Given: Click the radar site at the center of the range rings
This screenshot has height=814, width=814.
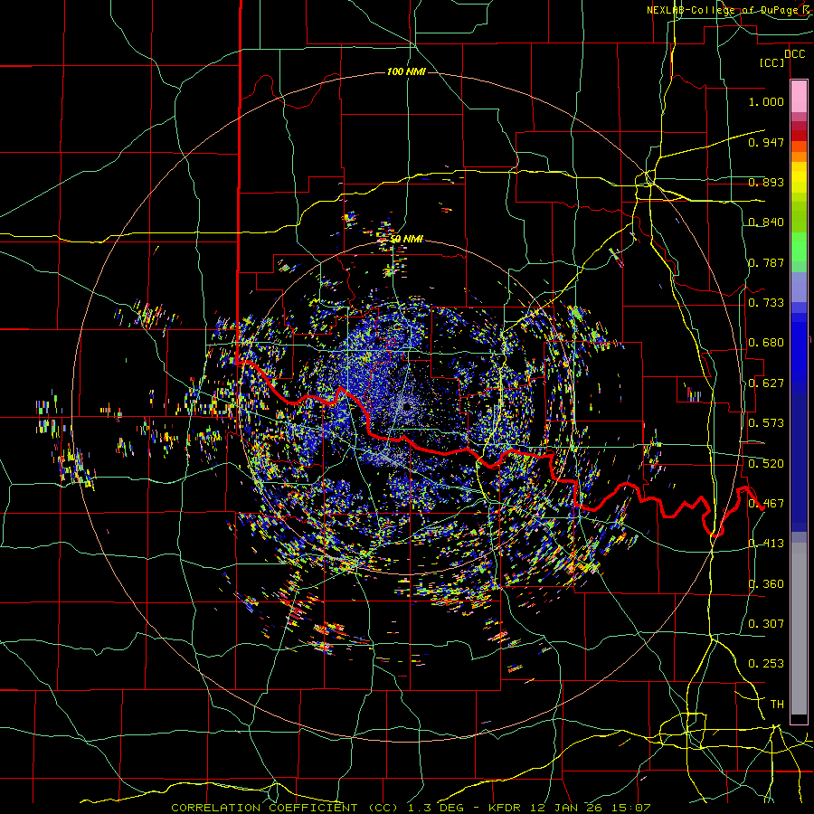Looking at the screenshot, I should point(407,406).
